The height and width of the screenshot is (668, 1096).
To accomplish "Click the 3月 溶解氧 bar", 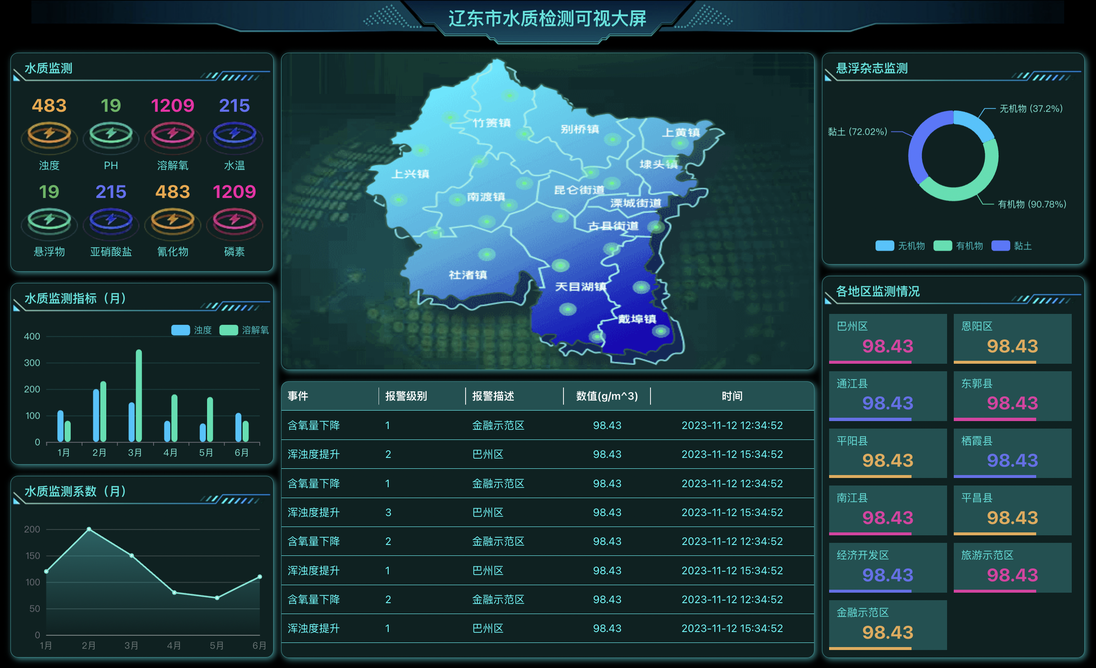I will 139,395.
